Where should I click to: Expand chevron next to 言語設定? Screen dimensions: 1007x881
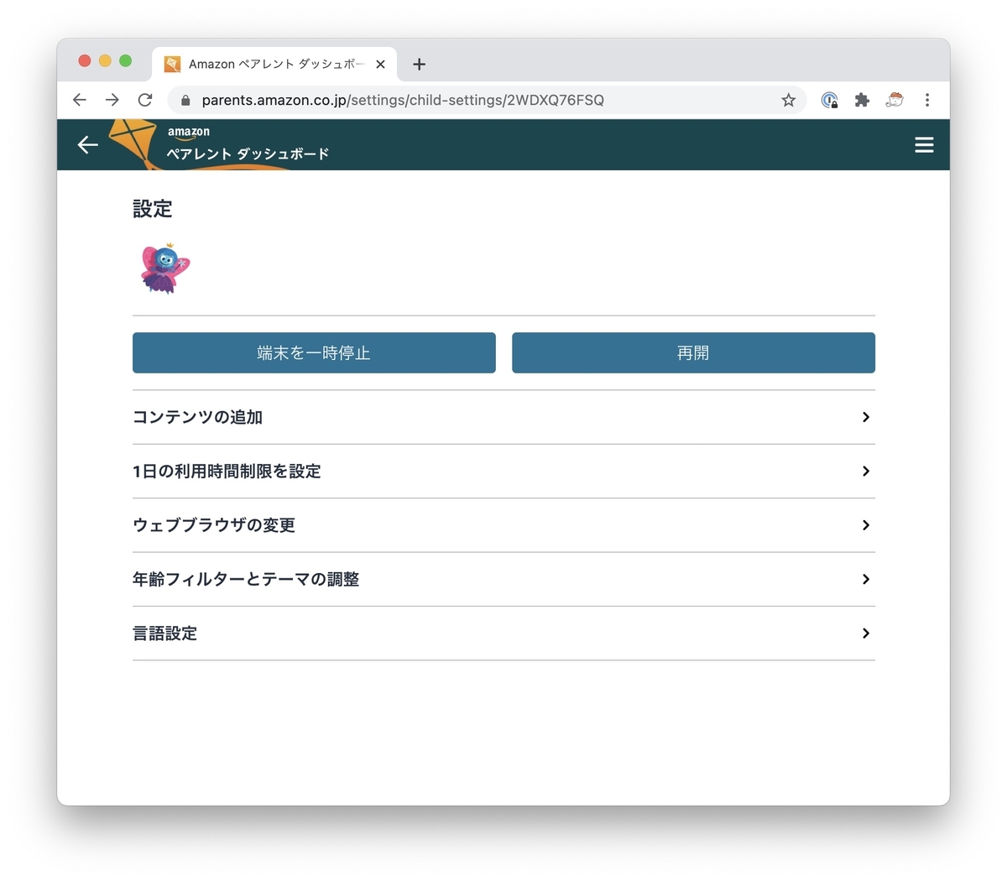(x=866, y=633)
